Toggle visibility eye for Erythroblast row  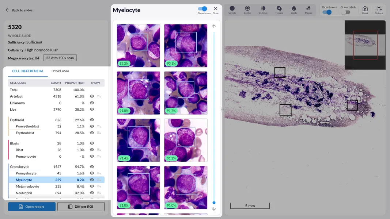[92, 133]
